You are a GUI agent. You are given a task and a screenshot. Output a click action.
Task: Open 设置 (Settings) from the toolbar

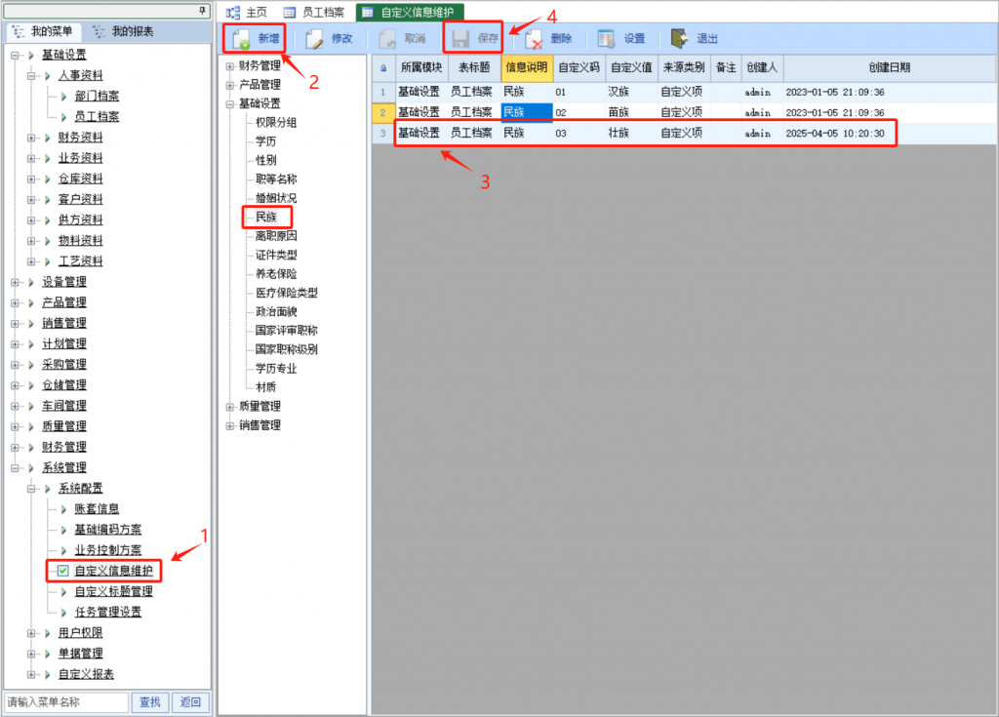coord(607,39)
